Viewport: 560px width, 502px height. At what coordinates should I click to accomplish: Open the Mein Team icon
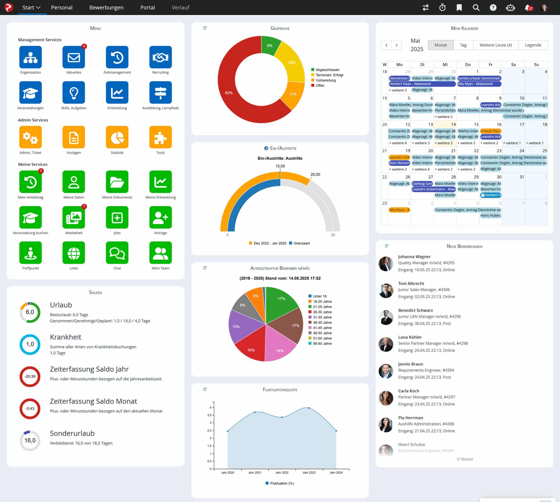pyautogui.click(x=161, y=253)
